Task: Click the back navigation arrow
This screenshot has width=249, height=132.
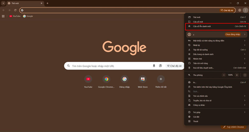Action: pos(4,10)
